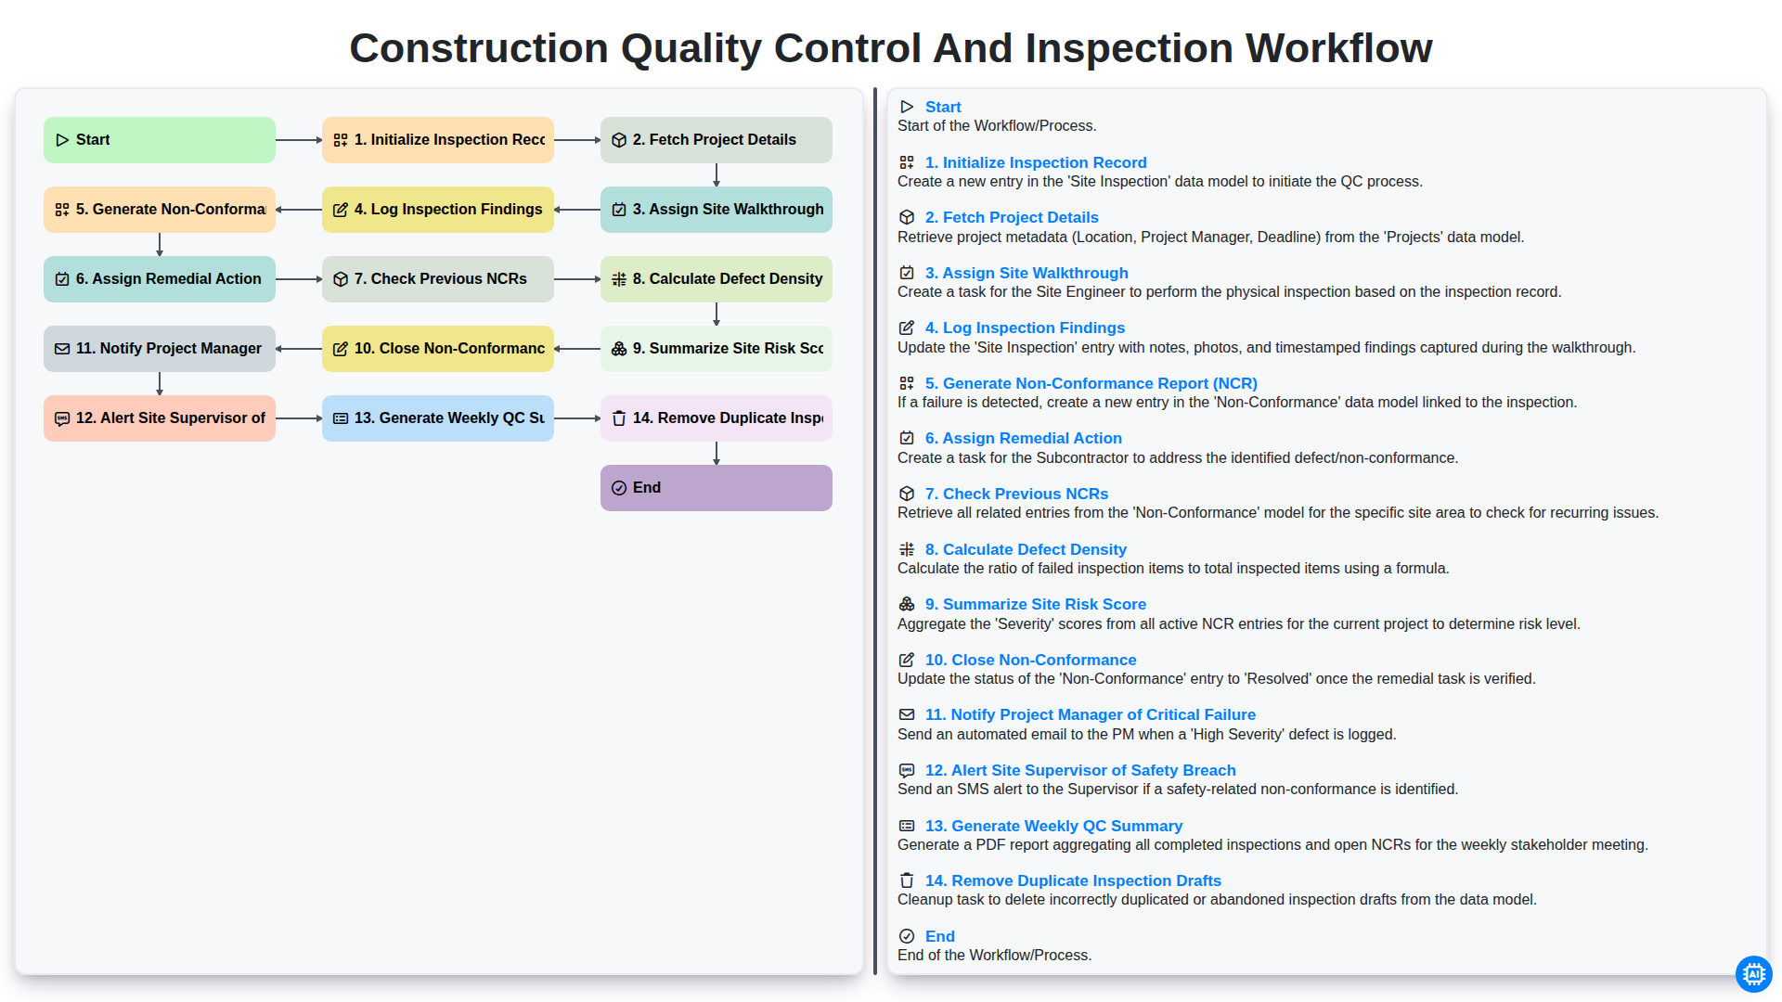The width and height of the screenshot is (1782, 1002).
Task: Open the 11. Notify Project Manager of Critical Failure link
Action: [1091, 714]
